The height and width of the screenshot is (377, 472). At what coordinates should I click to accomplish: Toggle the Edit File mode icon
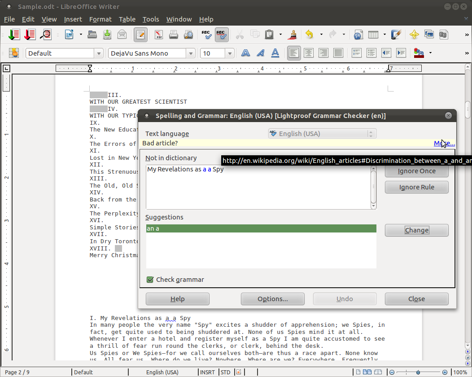point(140,35)
